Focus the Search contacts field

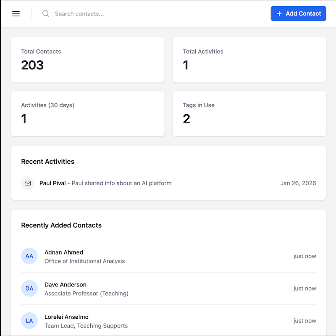(126, 14)
